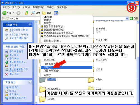Viewport: 140px width, 105px height.
Task: Click the Views grid icon in toolbar
Action: pos(56,13)
